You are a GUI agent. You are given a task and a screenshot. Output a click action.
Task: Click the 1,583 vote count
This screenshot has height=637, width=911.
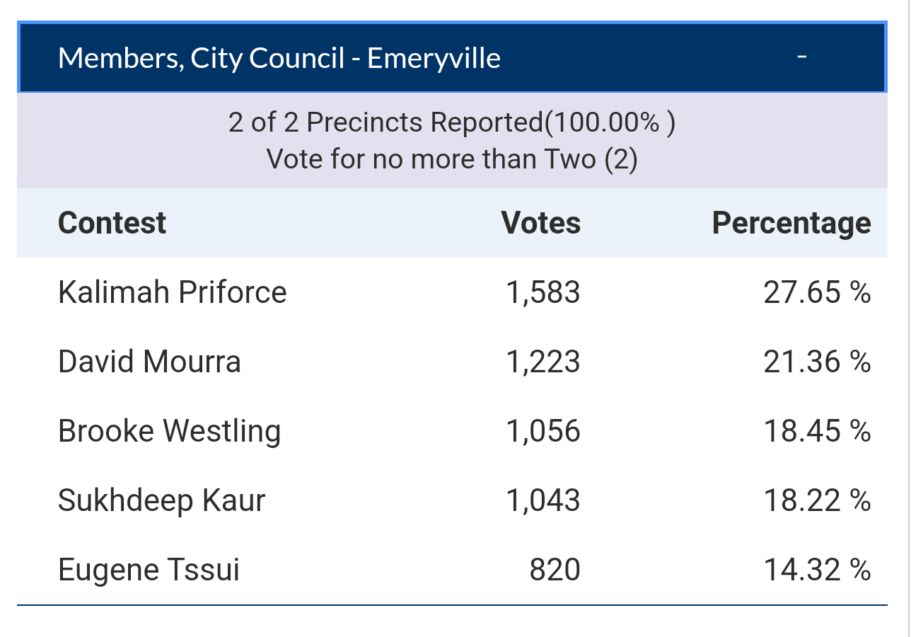tap(543, 292)
